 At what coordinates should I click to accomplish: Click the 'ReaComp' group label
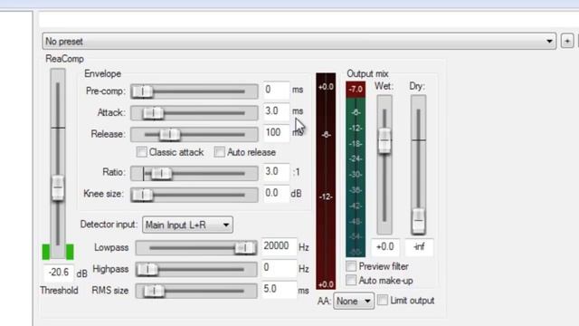pyautogui.click(x=64, y=59)
